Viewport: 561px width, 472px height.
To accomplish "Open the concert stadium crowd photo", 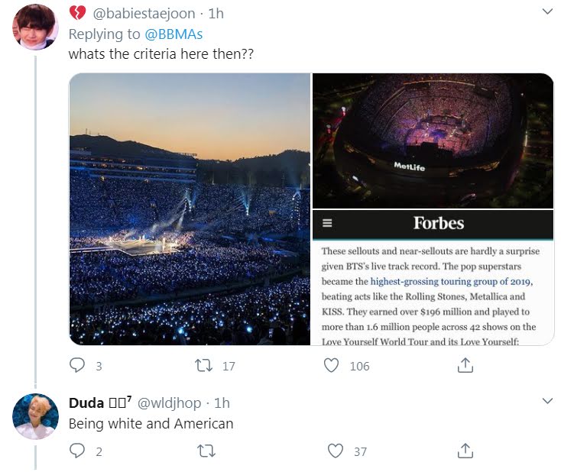I will click(190, 209).
